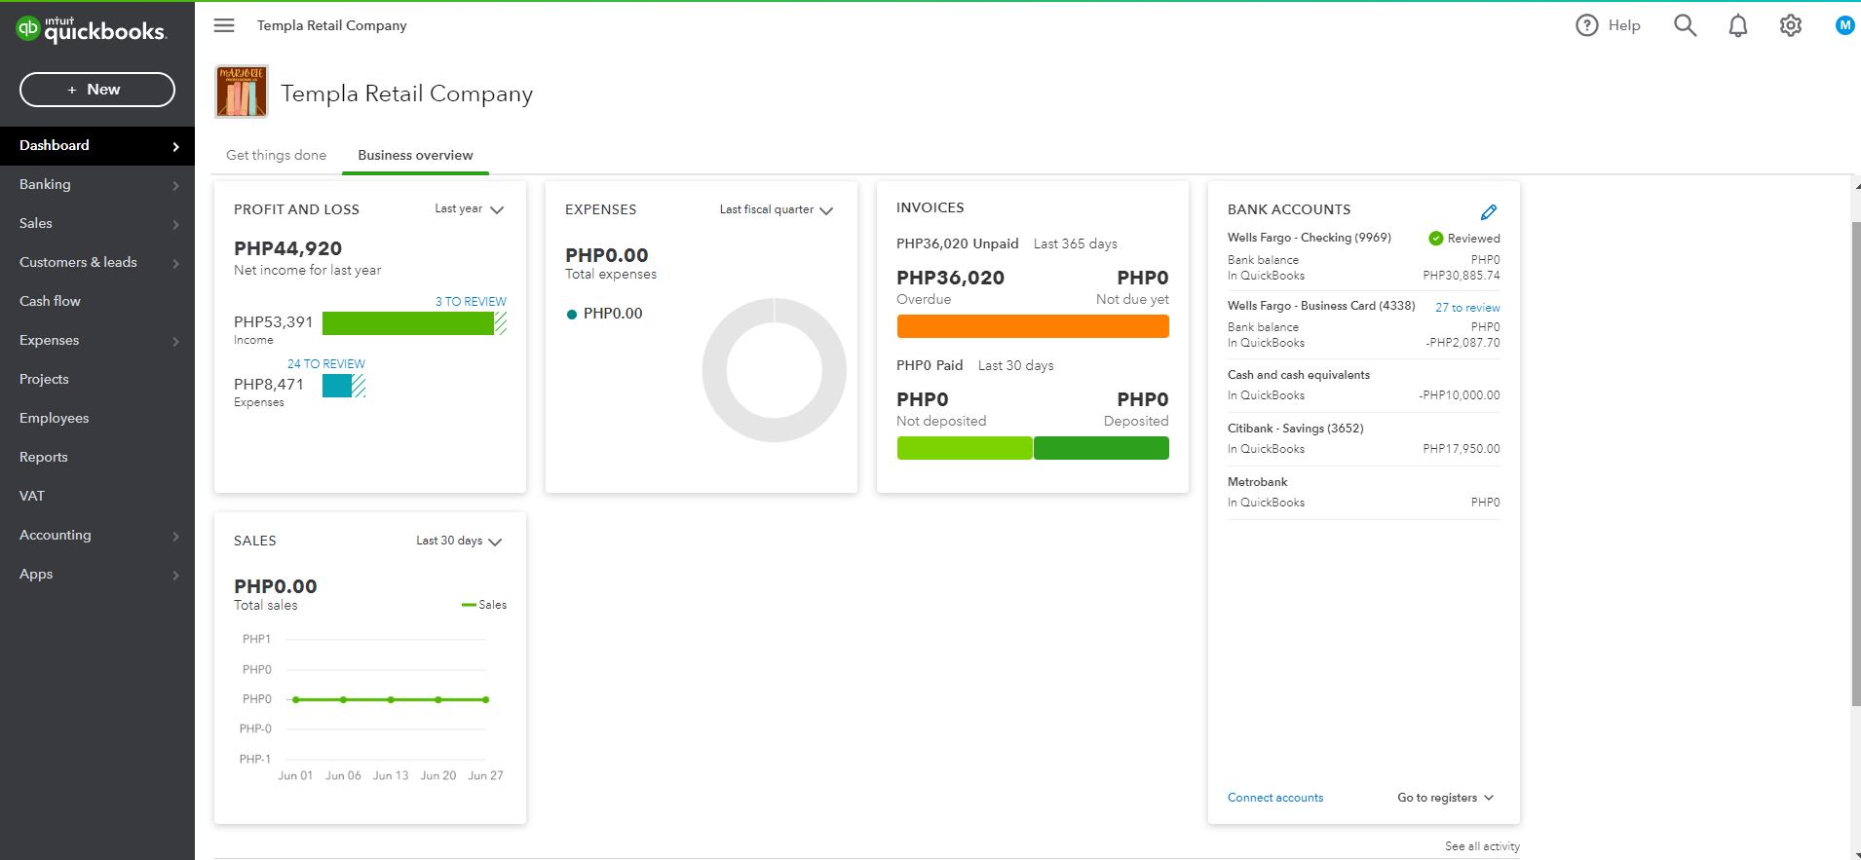Open the Sales 'Last 30 days' dropdown

(x=458, y=542)
